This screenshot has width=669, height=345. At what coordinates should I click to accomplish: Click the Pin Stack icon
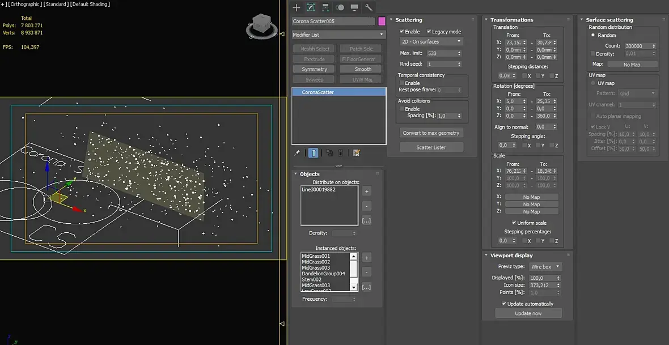coord(297,152)
